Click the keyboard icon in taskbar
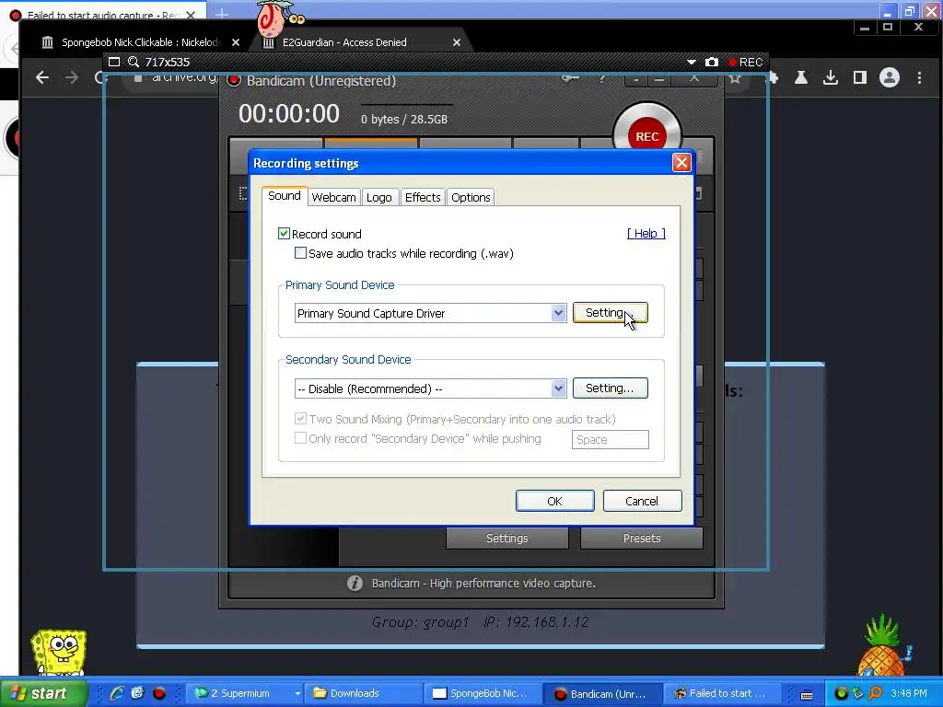The image size is (943, 707). [807, 694]
